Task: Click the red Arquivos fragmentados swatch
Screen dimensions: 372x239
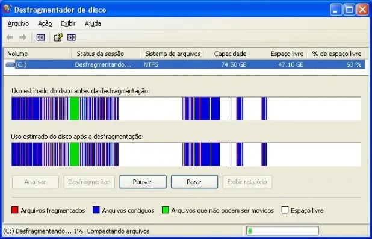Action: (14, 210)
